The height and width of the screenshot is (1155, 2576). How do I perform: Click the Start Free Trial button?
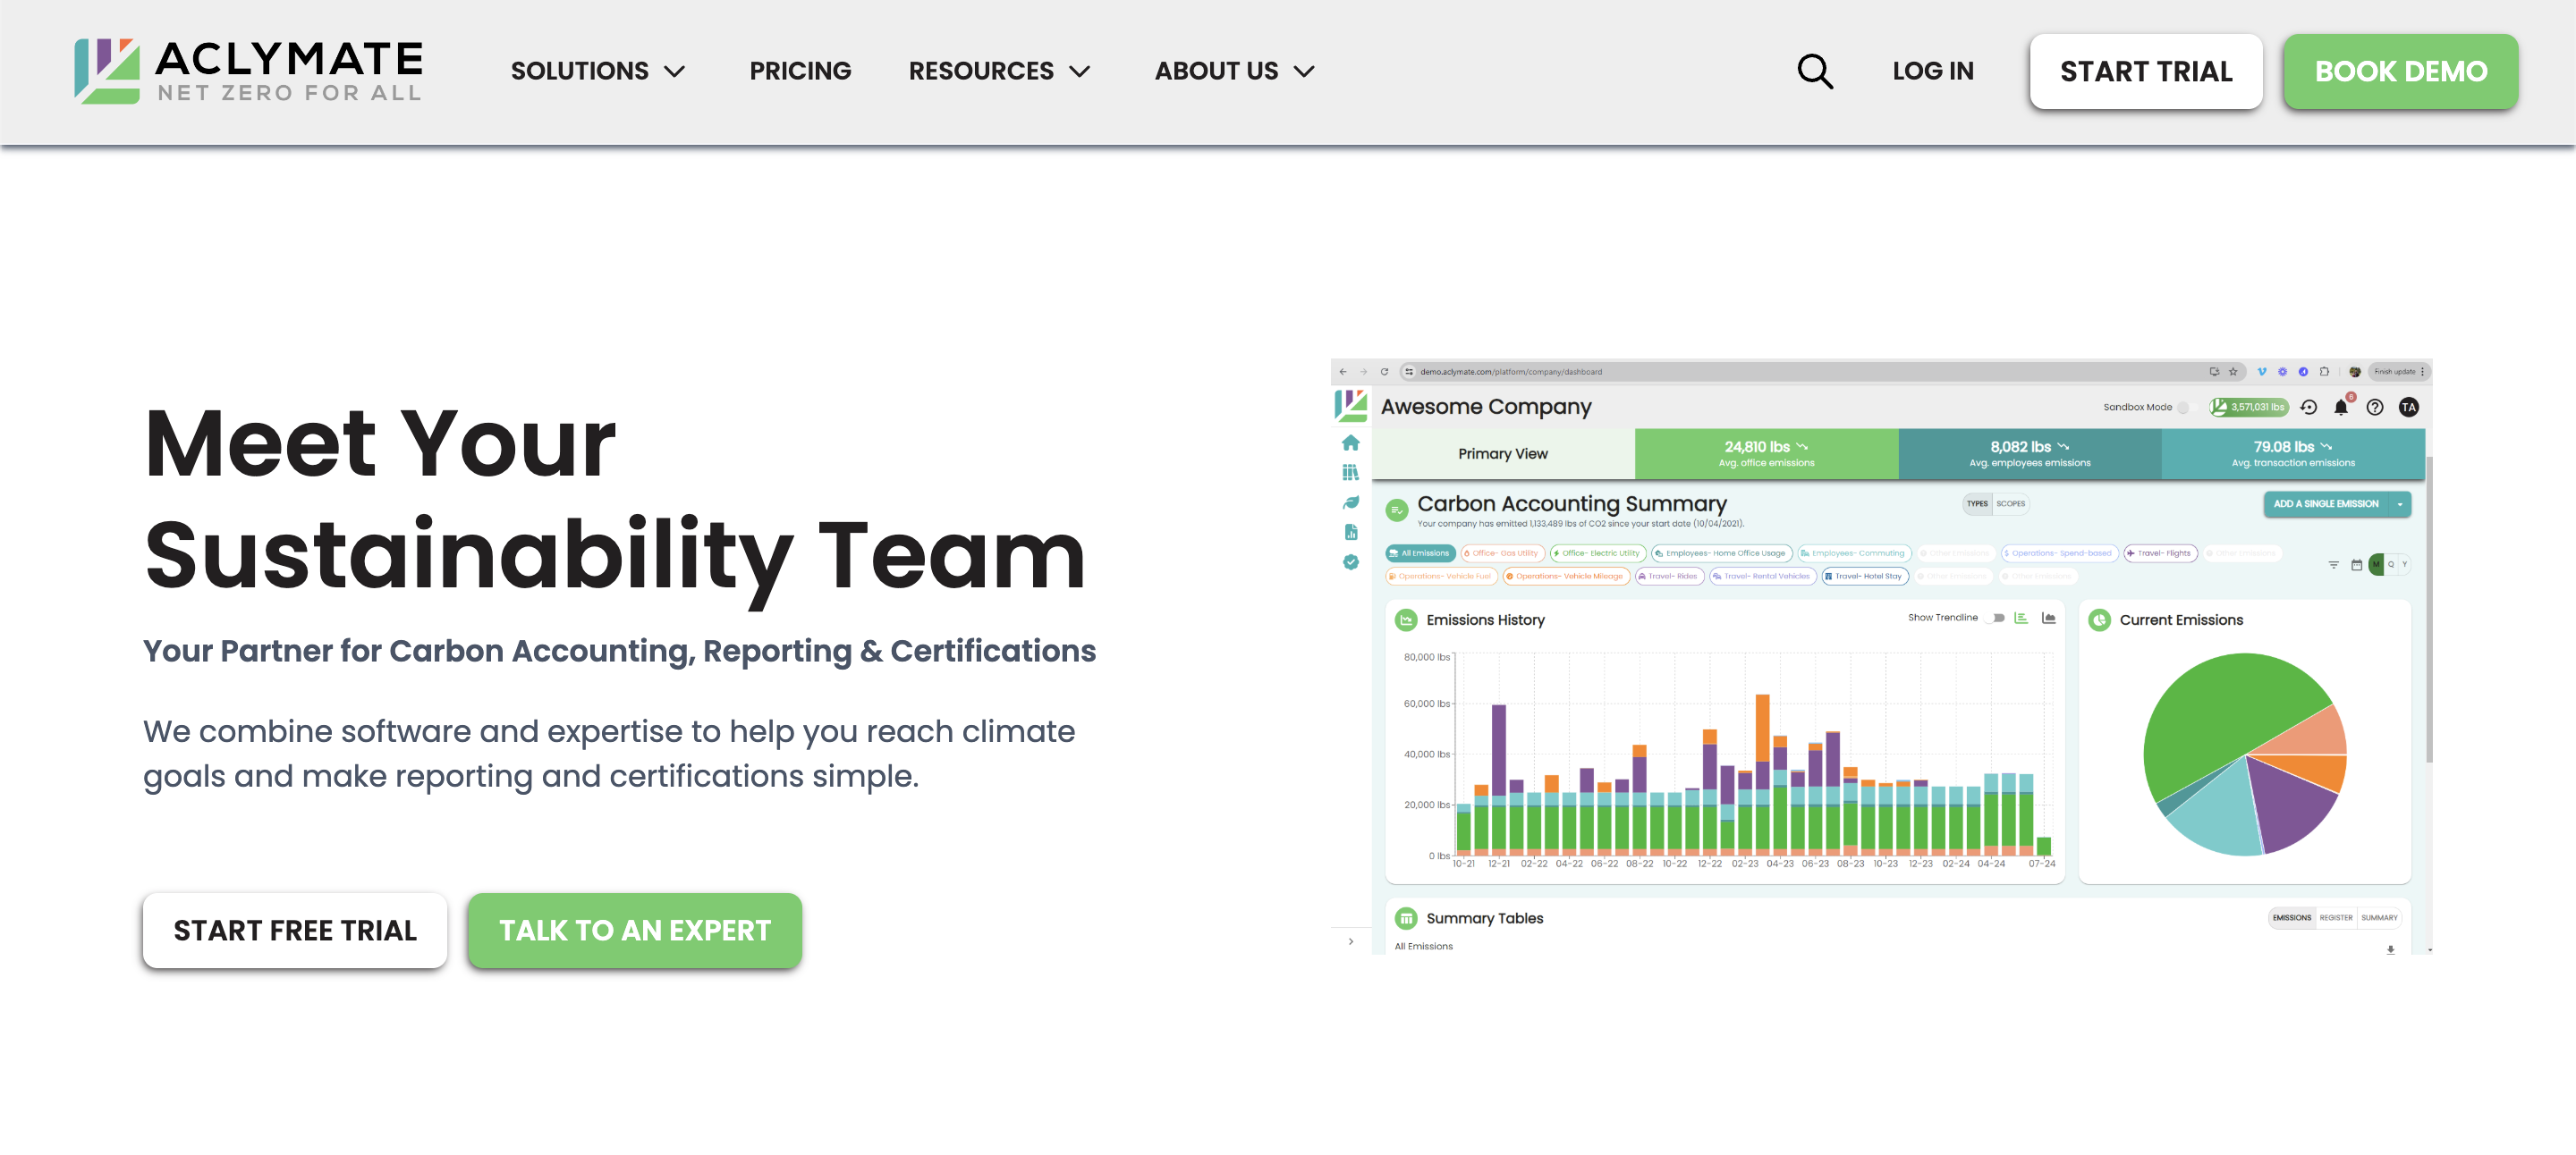tap(294, 931)
